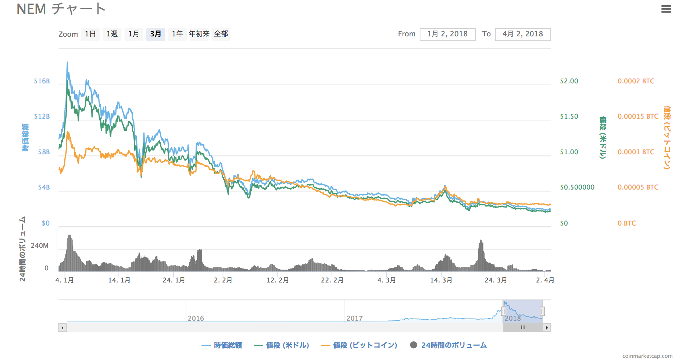Click the coinmarketcap.com credit link

647,356
